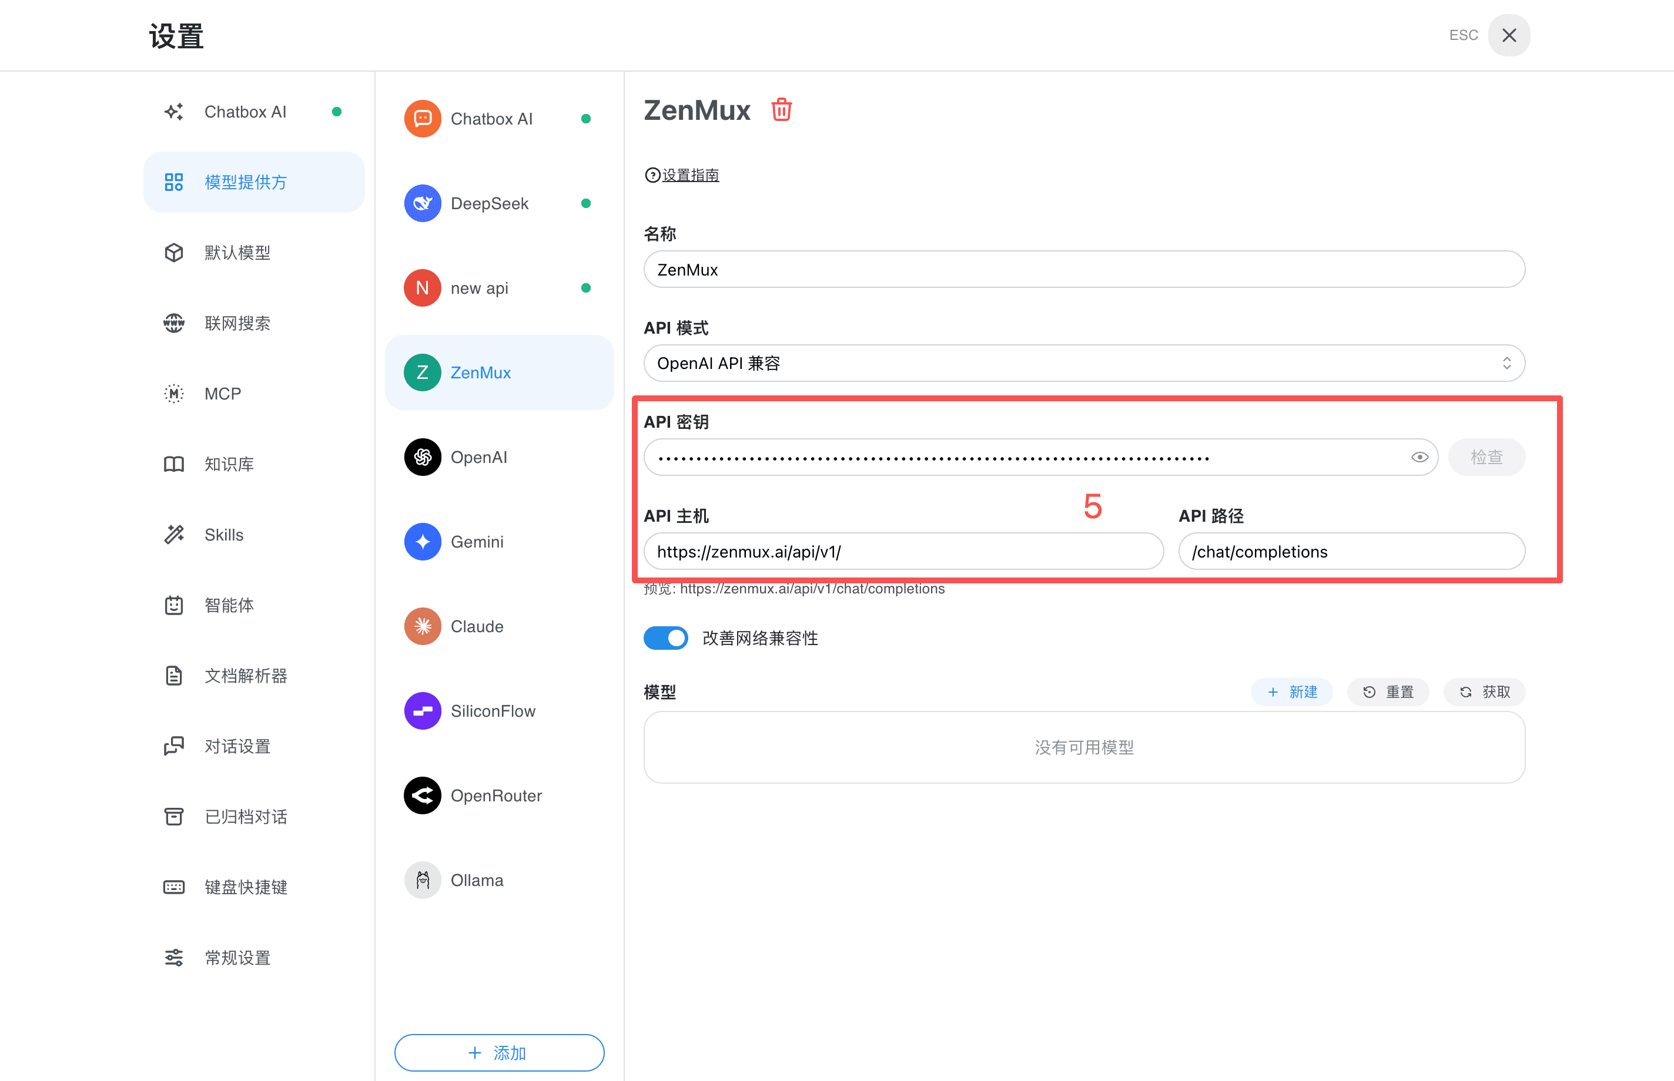Click the red N logo of new api
This screenshot has height=1081, width=1674.
(x=423, y=288)
